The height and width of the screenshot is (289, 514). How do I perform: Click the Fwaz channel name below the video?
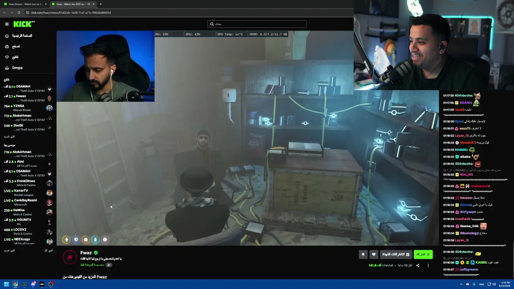(86, 253)
